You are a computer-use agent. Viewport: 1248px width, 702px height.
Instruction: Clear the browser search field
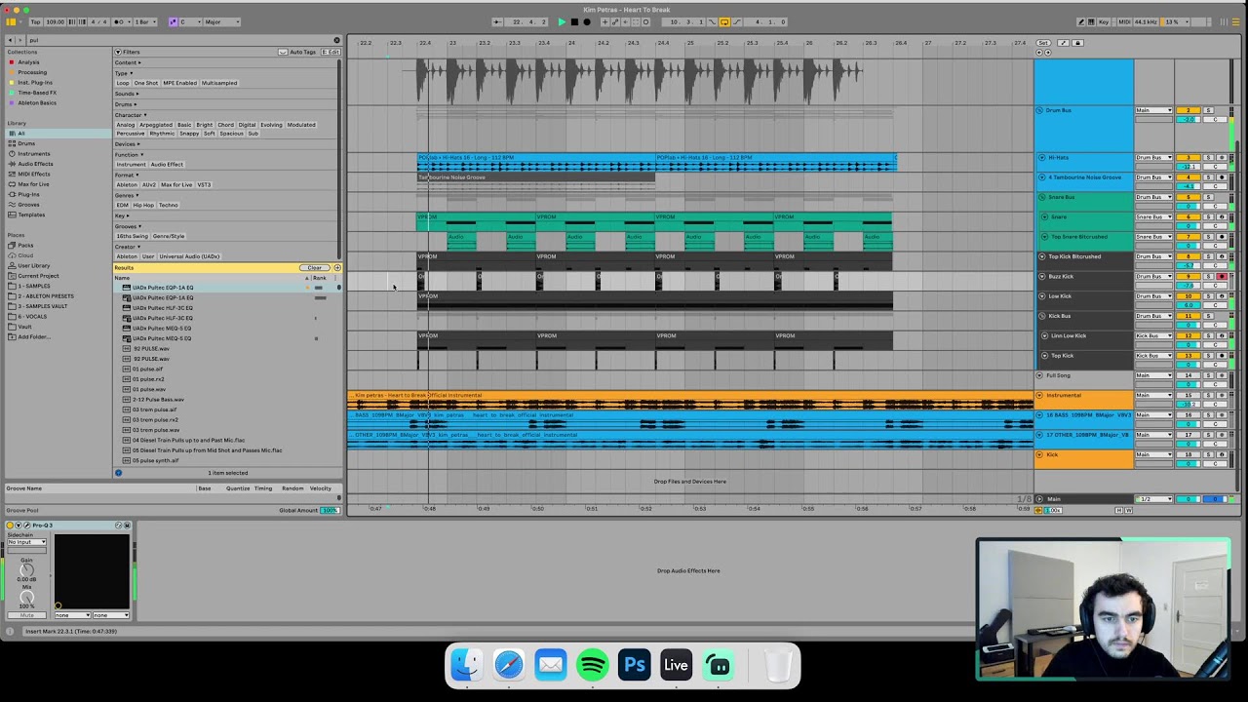pyautogui.click(x=336, y=40)
